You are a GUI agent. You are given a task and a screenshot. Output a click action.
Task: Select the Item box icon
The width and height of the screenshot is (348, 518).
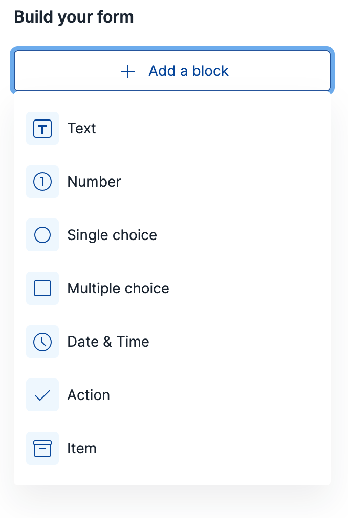click(42, 448)
